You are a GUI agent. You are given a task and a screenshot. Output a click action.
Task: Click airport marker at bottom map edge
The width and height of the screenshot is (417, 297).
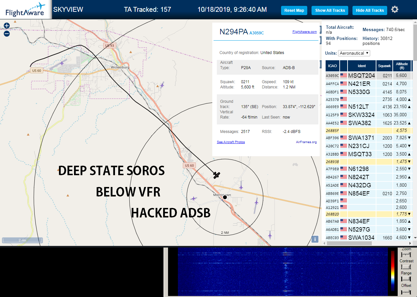coord(270,235)
